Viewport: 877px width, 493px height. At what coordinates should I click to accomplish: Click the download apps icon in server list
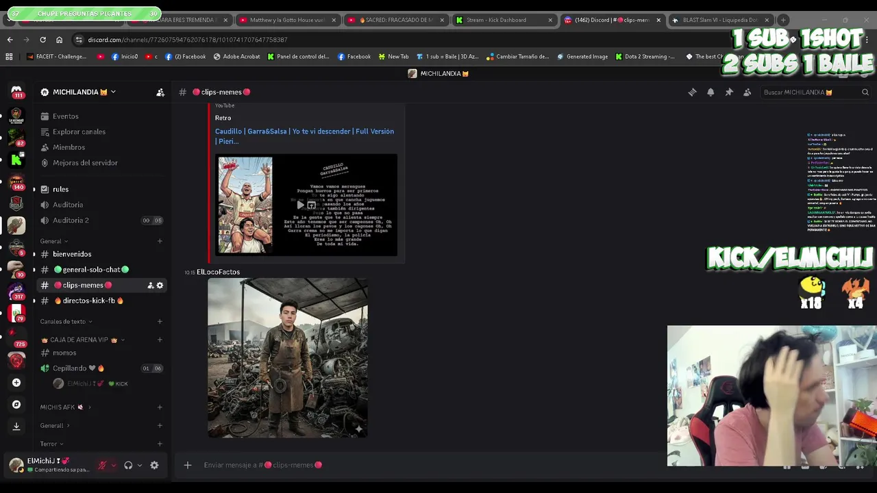click(x=16, y=426)
